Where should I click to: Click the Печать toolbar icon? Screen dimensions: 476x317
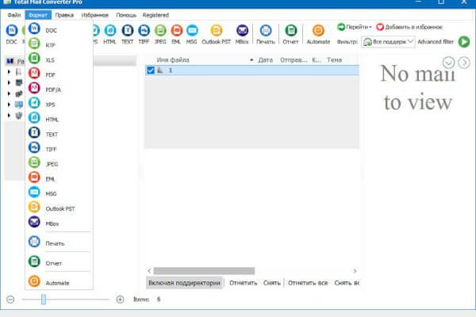266,30
